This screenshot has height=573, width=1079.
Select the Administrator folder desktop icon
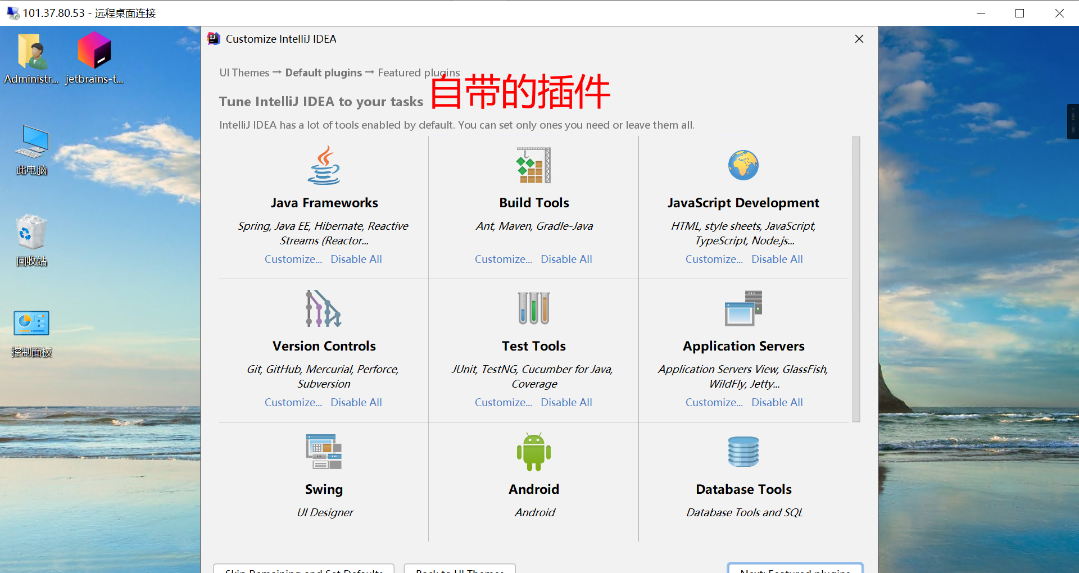tap(31, 59)
